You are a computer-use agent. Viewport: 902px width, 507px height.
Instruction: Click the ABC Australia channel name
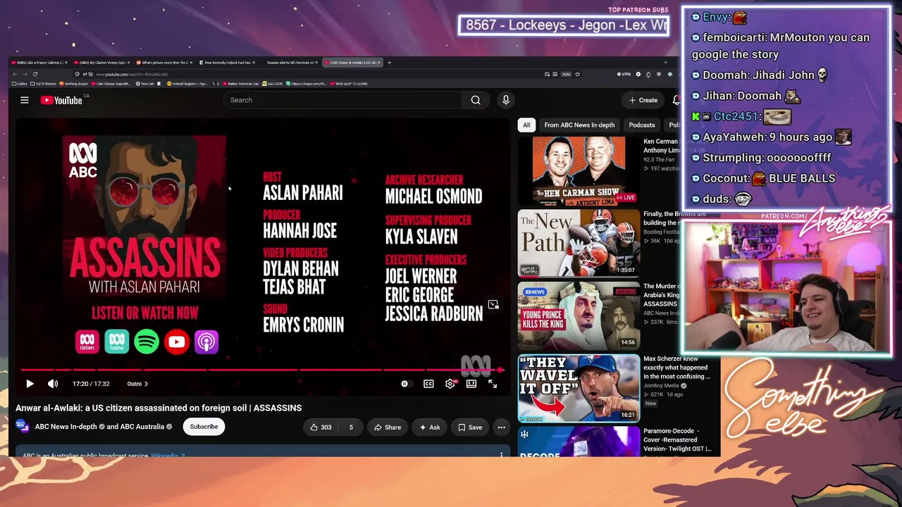[142, 427]
